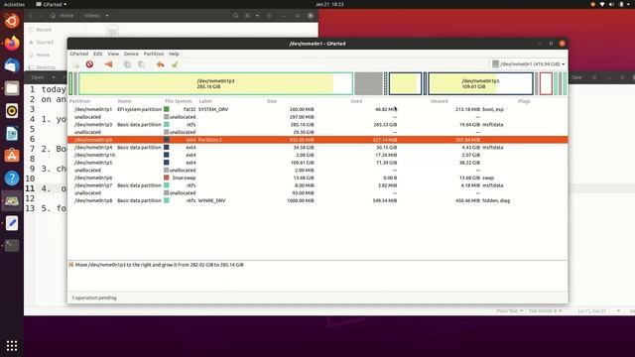This screenshot has width=635, height=357.
Task: Open Rhythmbox from the dock
Action: pyautogui.click(x=12, y=110)
